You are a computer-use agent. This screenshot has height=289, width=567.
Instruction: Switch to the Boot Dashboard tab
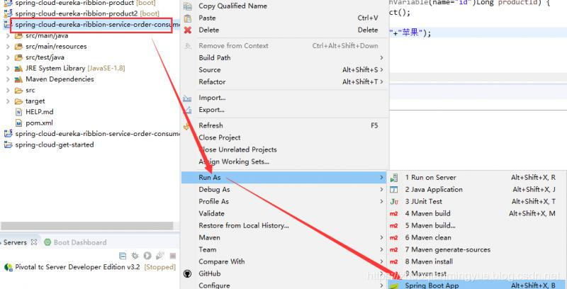[x=76, y=242]
